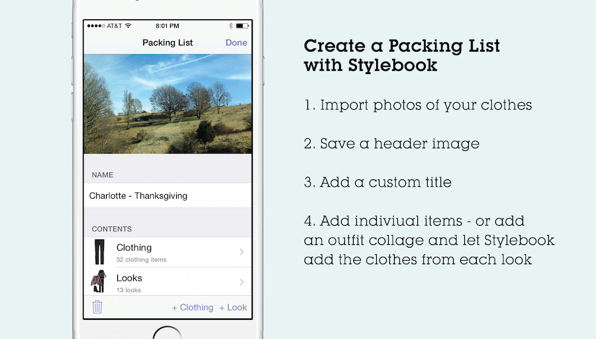This screenshot has width=596, height=339.
Task: Click the "13 looks" subtitle
Action: pos(129,290)
